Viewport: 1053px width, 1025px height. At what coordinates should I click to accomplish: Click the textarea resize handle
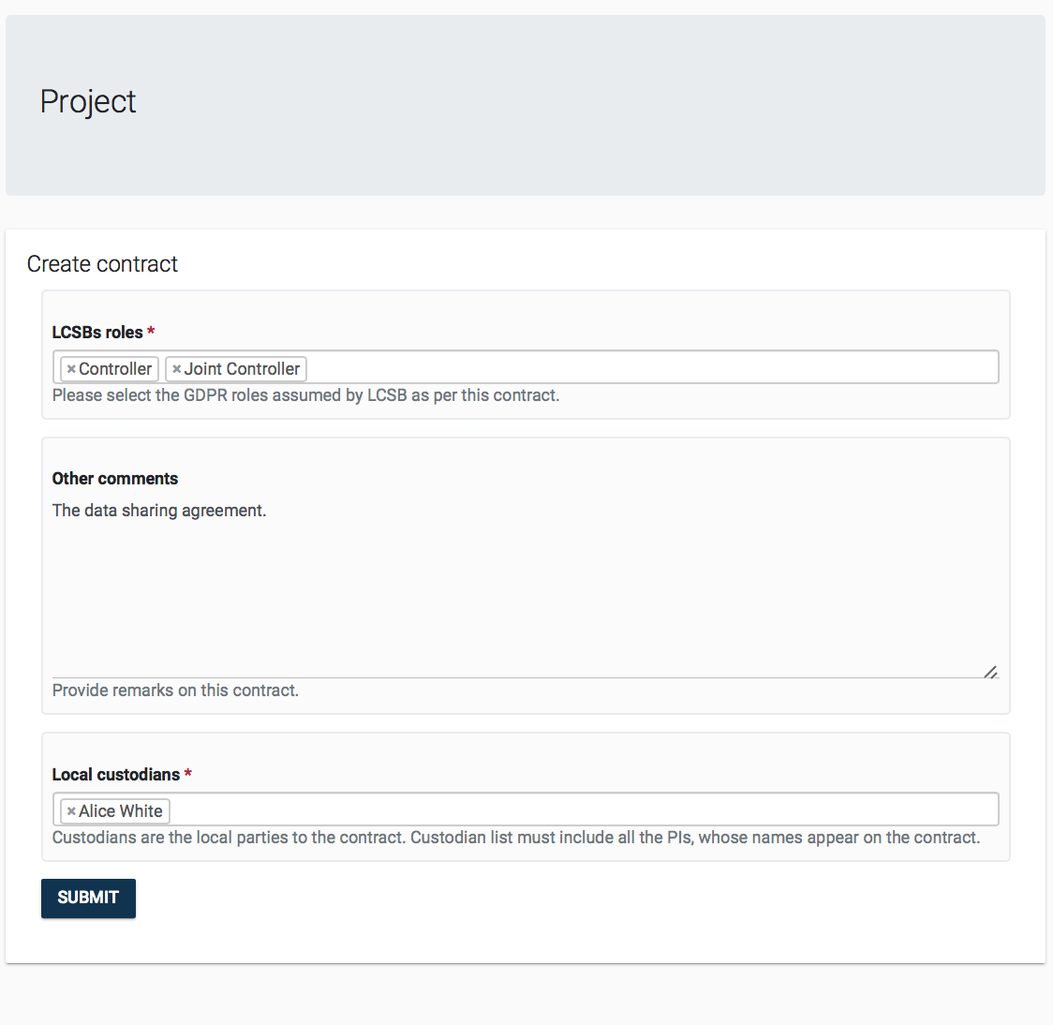[x=991, y=671]
